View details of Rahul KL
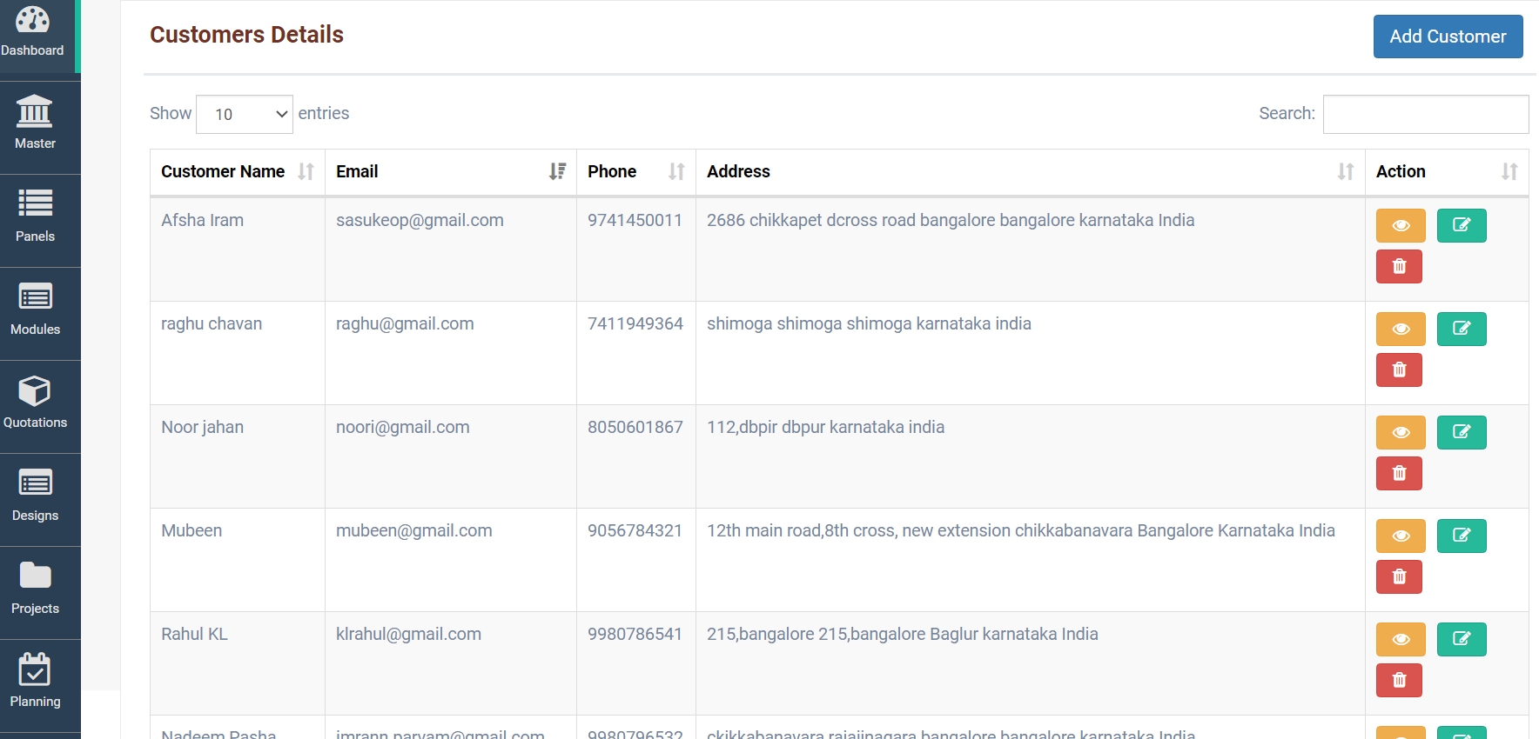1539x739 pixels. [x=1401, y=640]
